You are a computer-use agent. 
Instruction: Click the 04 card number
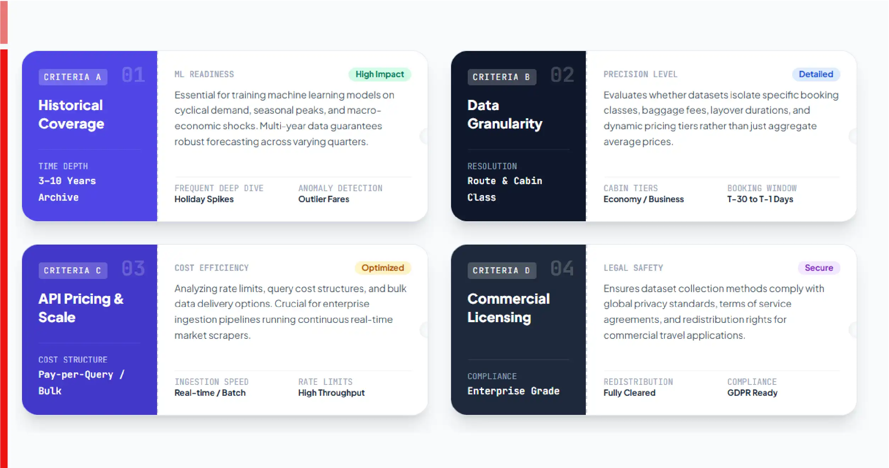[562, 268]
